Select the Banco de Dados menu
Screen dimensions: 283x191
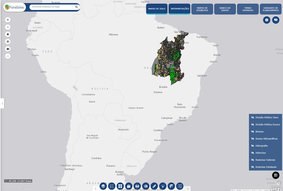pyautogui.click(x=225, y=9)
